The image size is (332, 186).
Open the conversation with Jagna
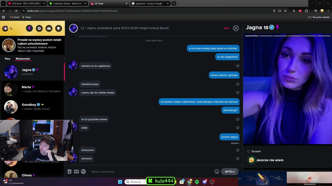pyautogui.click(x=32, y=72)
